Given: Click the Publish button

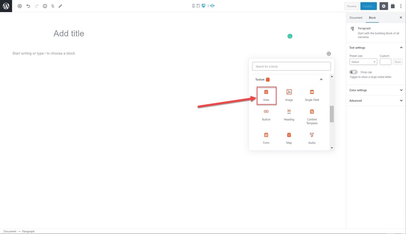Looking at the screenshot, I should [369, 6].
